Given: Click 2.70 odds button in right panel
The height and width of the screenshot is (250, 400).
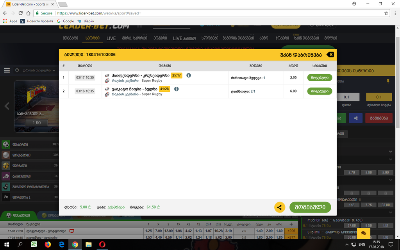Looking at the screenshot, I should (x=352, y=172).
